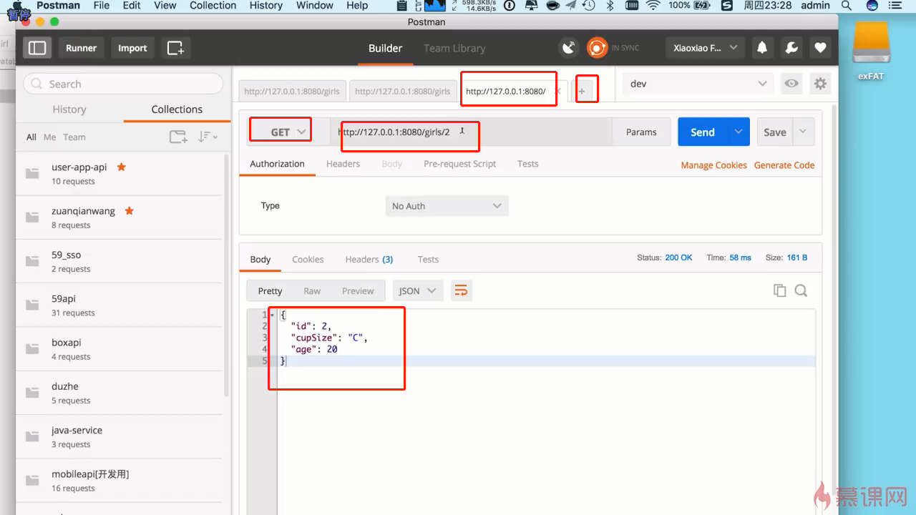Select the Preview response view
Viewport: 916px width, 515px height.
[x=358, y=290]
